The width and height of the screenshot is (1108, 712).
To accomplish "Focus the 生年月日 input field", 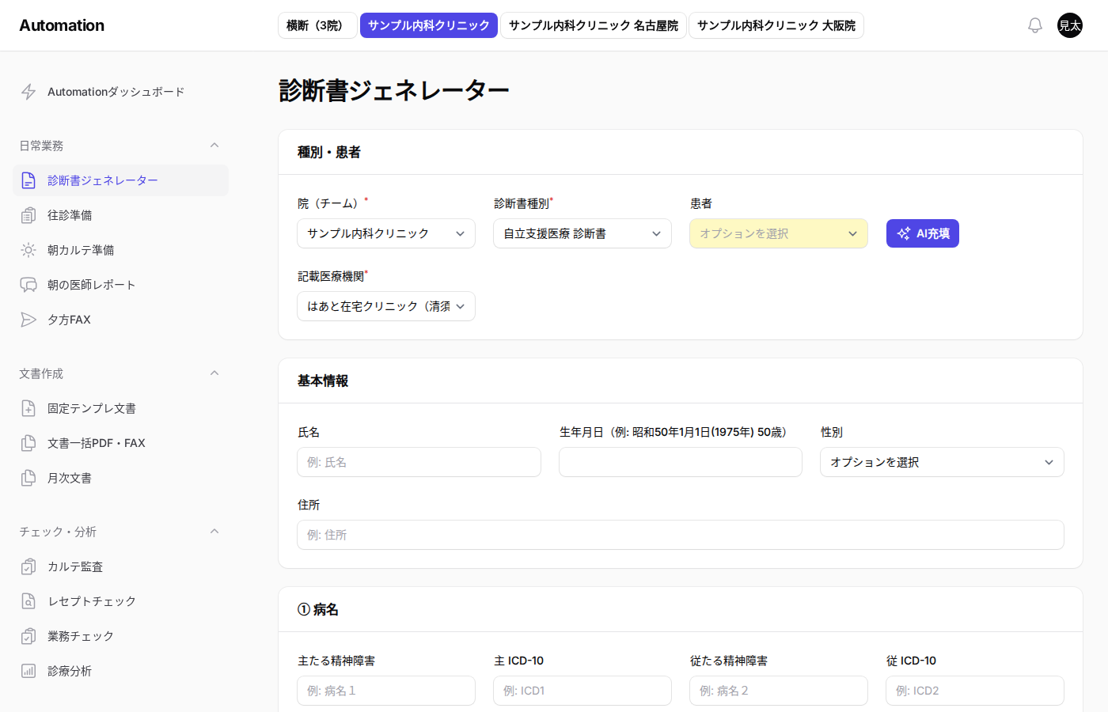I will point(681,462).
